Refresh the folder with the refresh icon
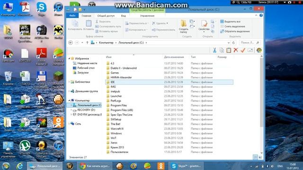The width and height of the screenshot is (303, 170). [x=233, y=42]
